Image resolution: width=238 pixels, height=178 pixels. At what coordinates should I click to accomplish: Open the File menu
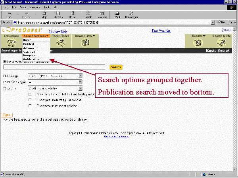6,7
